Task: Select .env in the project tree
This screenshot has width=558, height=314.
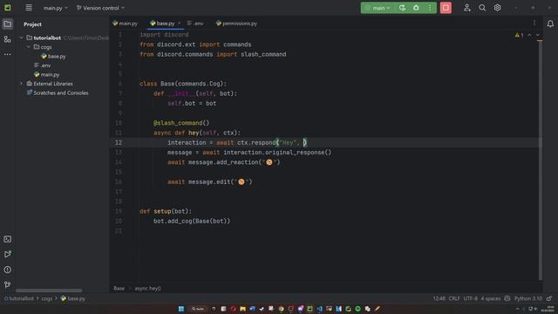Action: tap(43, 65)
